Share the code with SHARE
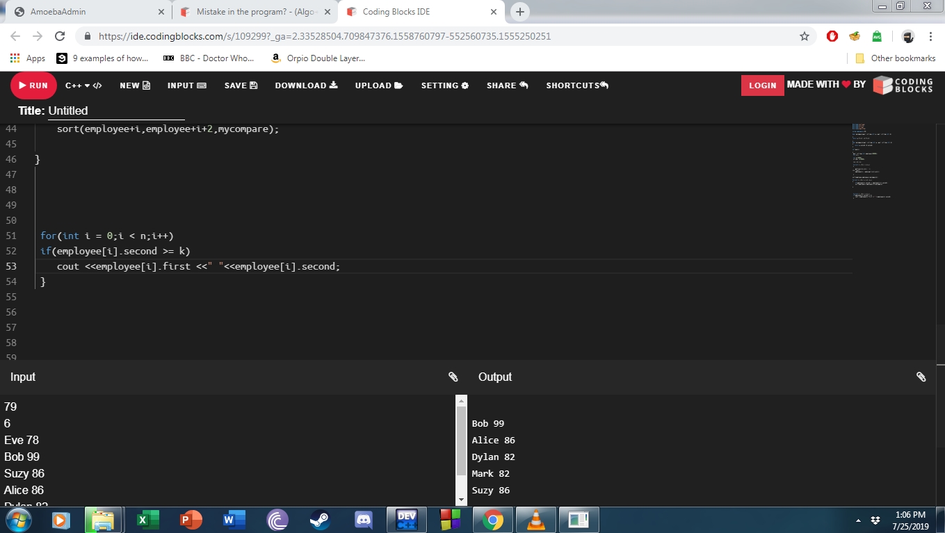The image size is (945, 533). (x=508, y=85)
